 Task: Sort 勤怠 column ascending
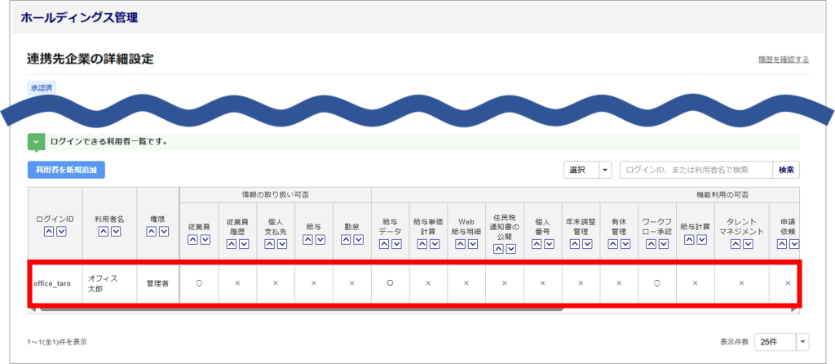click(x=346, y=239)
